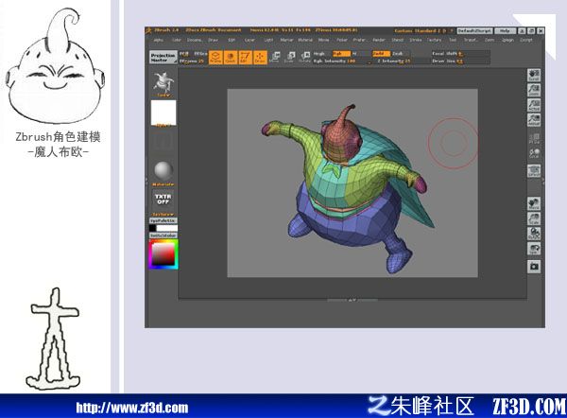Select the orange Draw mode button
Screen dimensions: 567x418
pos(260,57)
